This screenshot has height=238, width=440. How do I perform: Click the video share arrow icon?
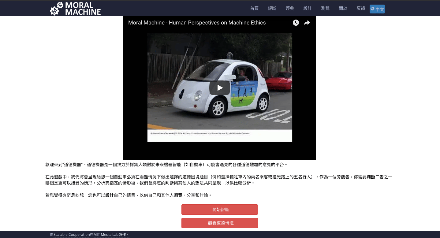coord(307,23)
